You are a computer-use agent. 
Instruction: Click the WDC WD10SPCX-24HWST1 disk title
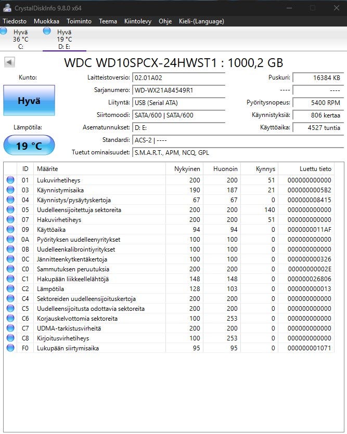coord(174,62)
